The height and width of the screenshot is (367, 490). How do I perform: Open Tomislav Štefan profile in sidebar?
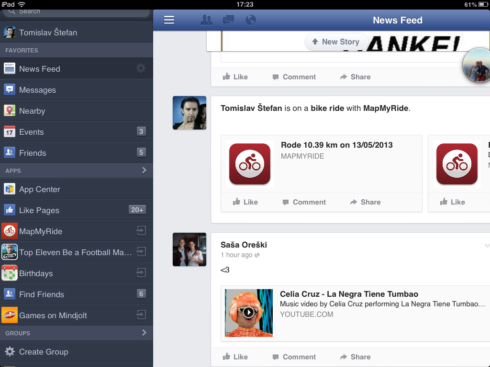click(x=77, y=32)
